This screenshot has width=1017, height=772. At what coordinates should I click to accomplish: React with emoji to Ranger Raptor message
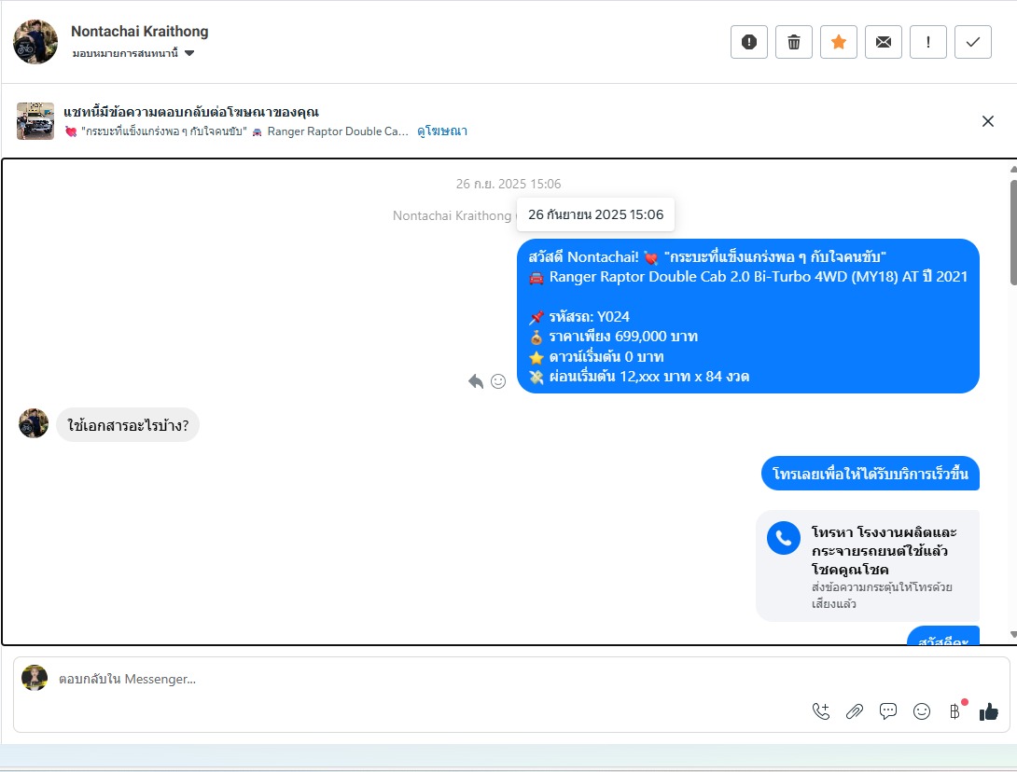(x=498, y=381)
